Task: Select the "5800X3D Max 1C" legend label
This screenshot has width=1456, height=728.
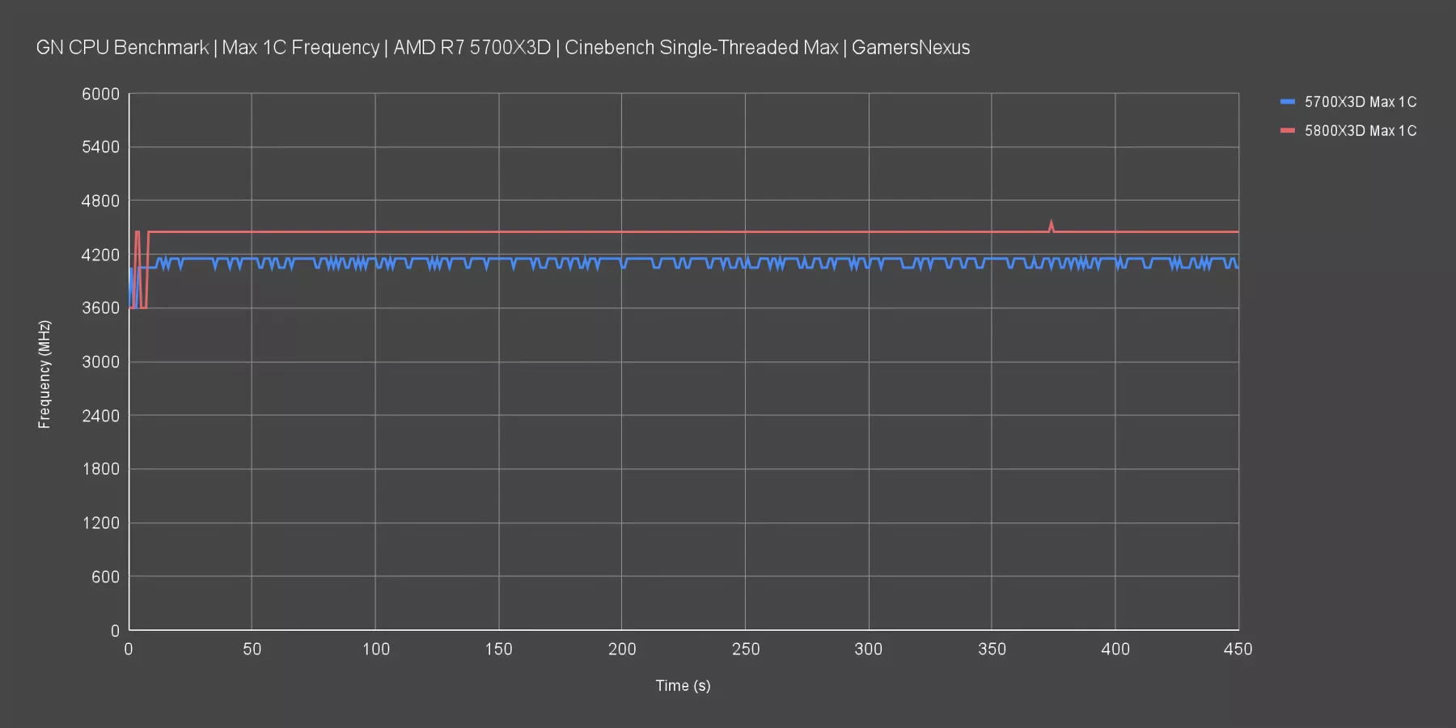Action: tap(1360, 130)
